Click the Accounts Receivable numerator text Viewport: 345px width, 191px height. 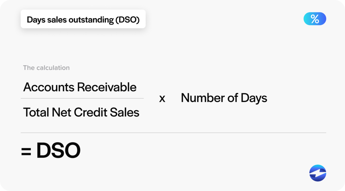(80, 87)
